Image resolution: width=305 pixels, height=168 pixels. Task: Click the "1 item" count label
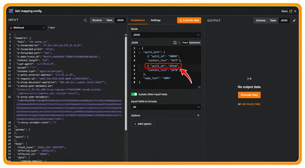51,28
